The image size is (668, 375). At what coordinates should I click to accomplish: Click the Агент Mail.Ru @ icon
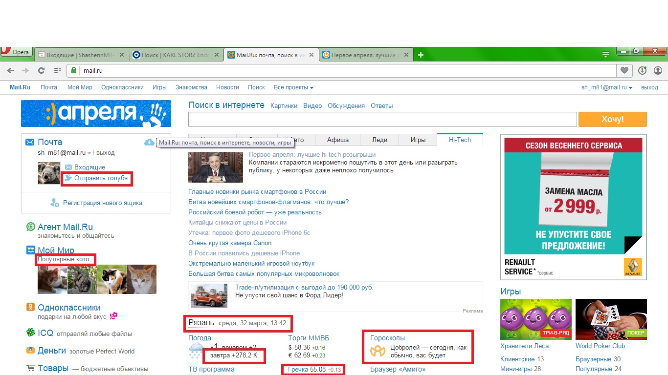30,227
